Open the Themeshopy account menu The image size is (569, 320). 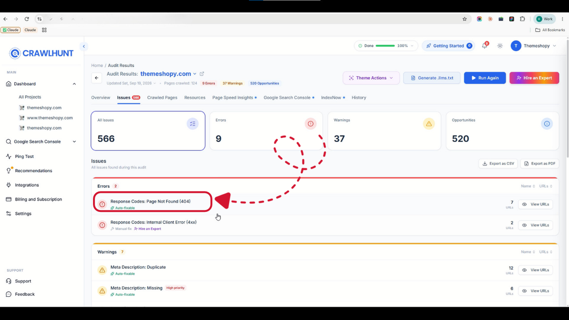533,46
